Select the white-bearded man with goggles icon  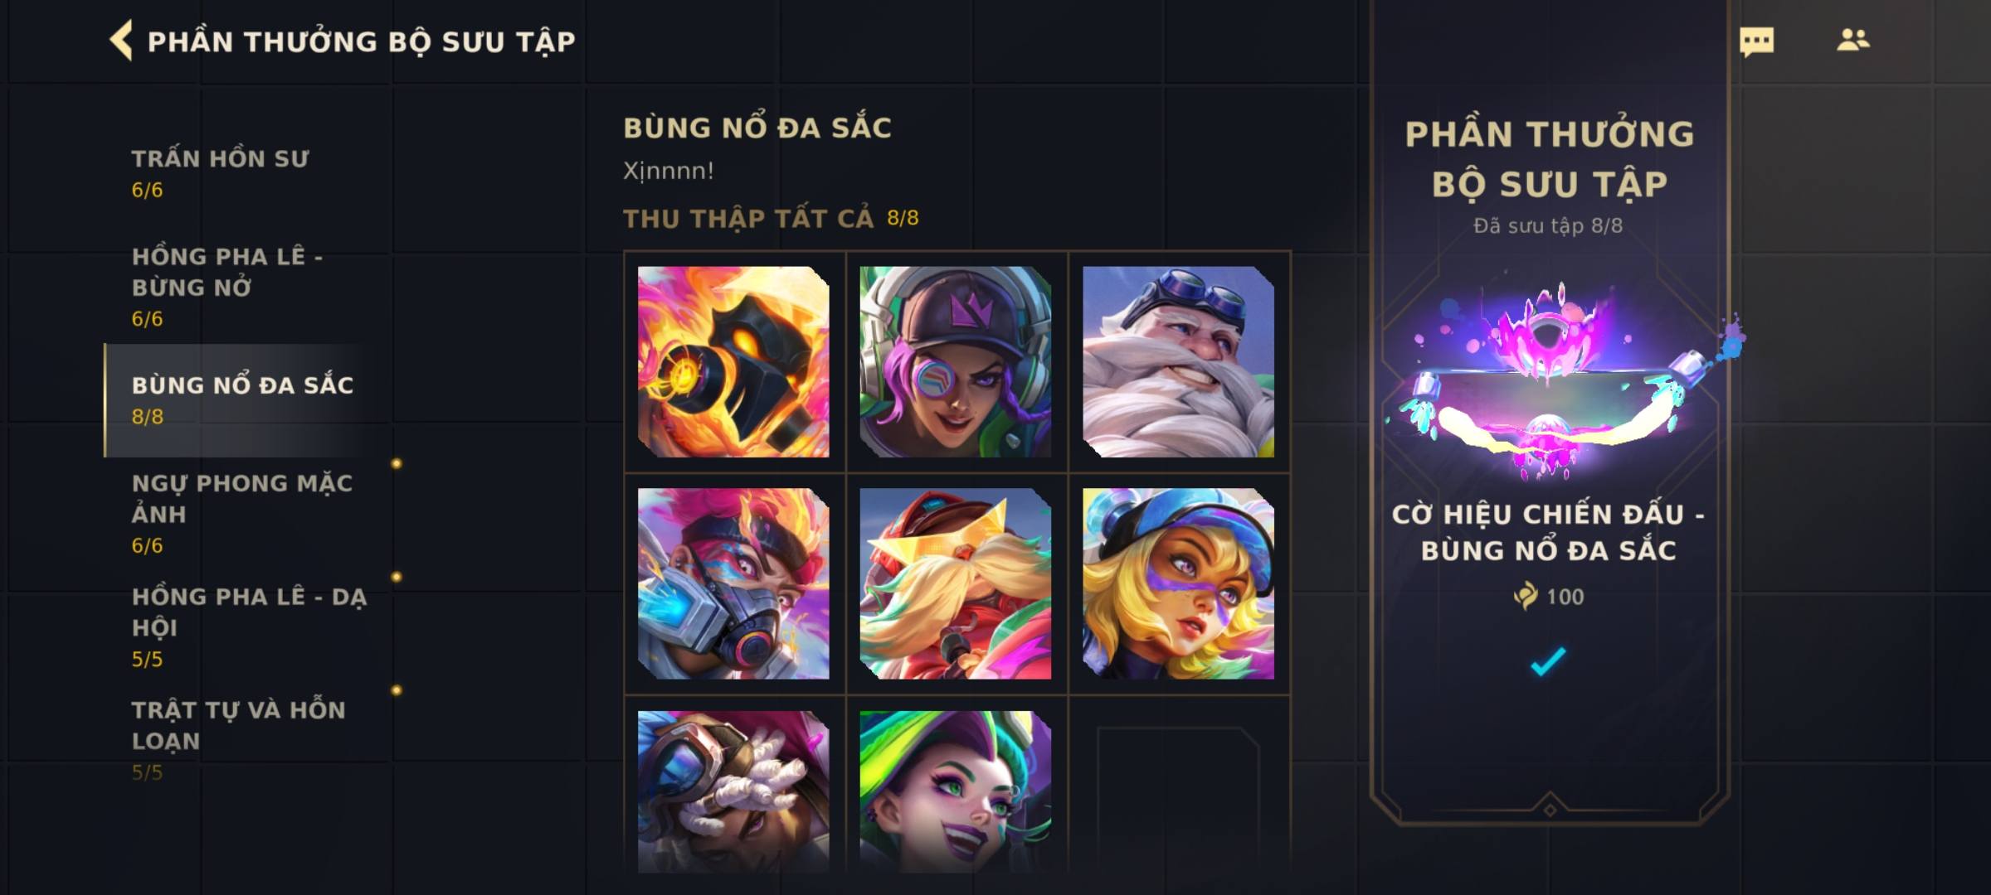pos(1178,361)
